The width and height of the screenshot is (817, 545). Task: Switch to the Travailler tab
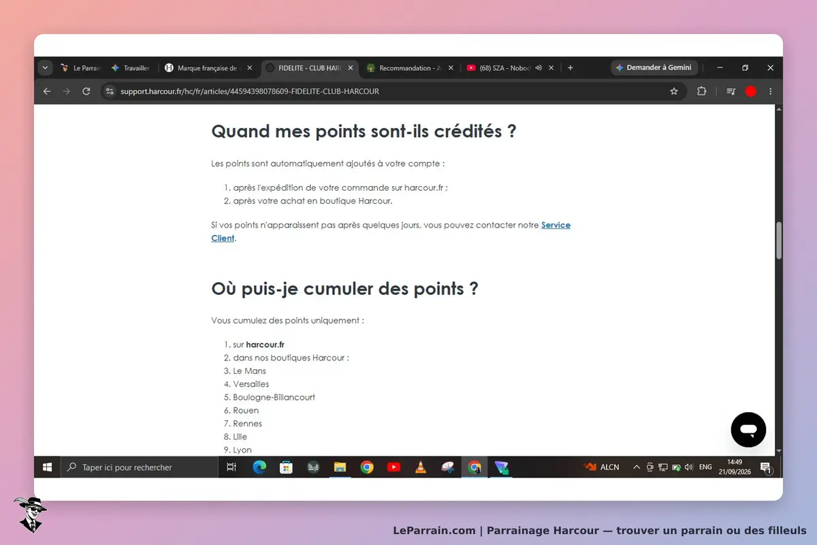(x=131, y=68)
